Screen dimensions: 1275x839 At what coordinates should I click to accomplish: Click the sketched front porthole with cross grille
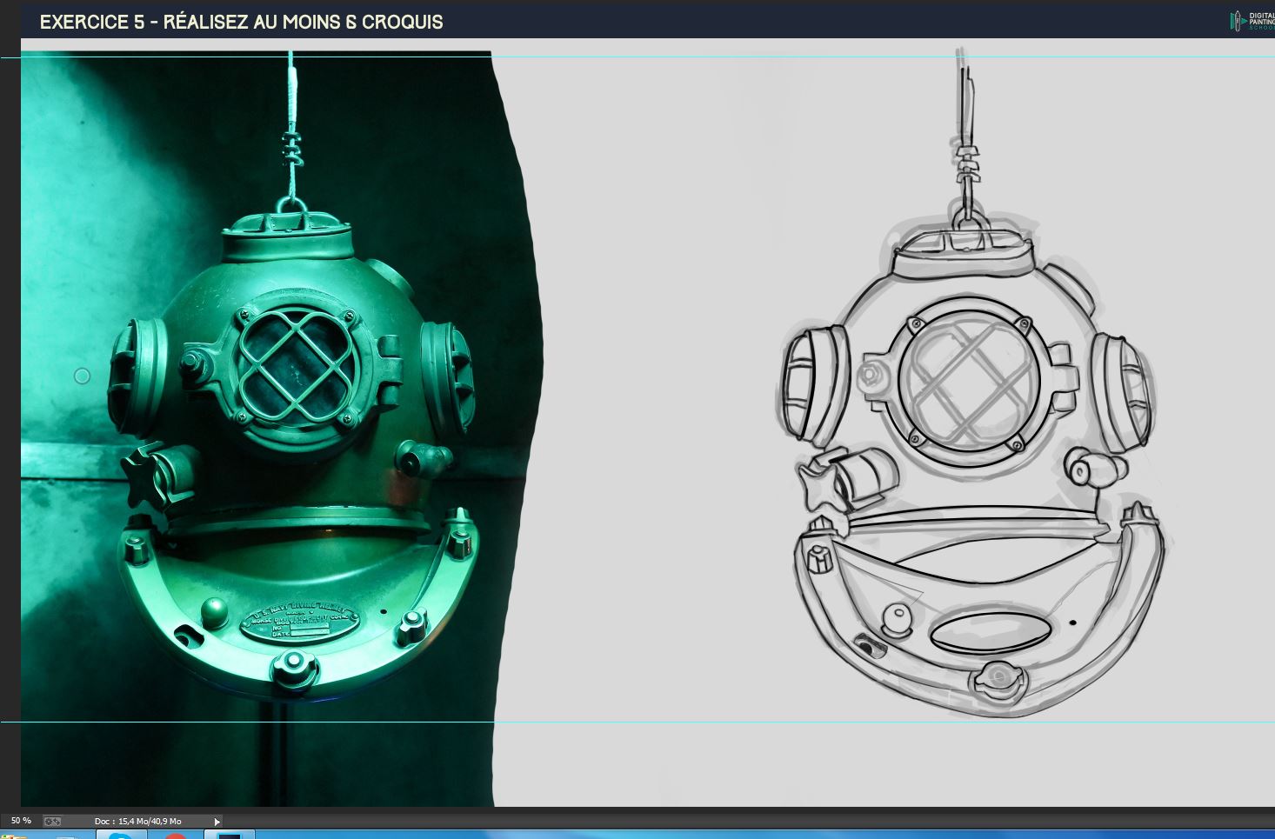(968, 383)
